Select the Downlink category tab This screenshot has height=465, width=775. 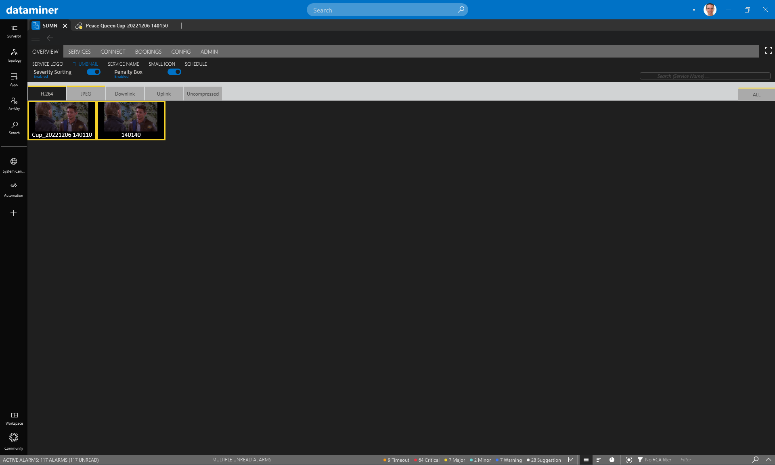point(125,94)
